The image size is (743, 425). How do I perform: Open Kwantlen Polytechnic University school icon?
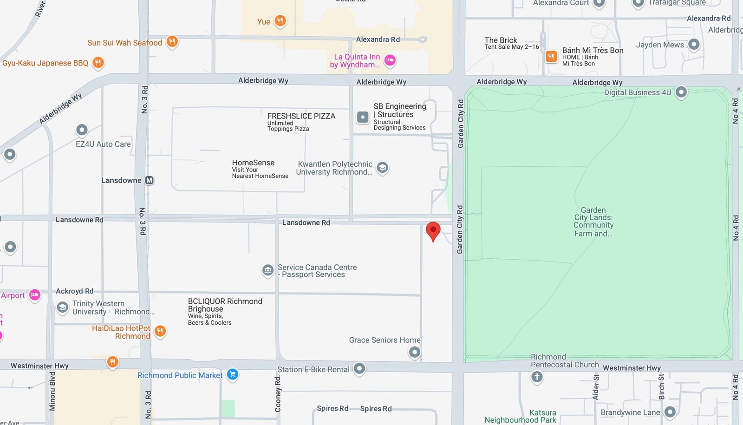pos(382,168)
